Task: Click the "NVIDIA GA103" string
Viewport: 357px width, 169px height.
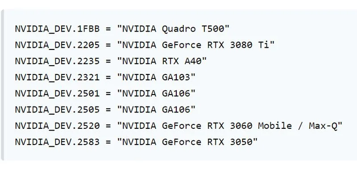Action: coord(156,77)
